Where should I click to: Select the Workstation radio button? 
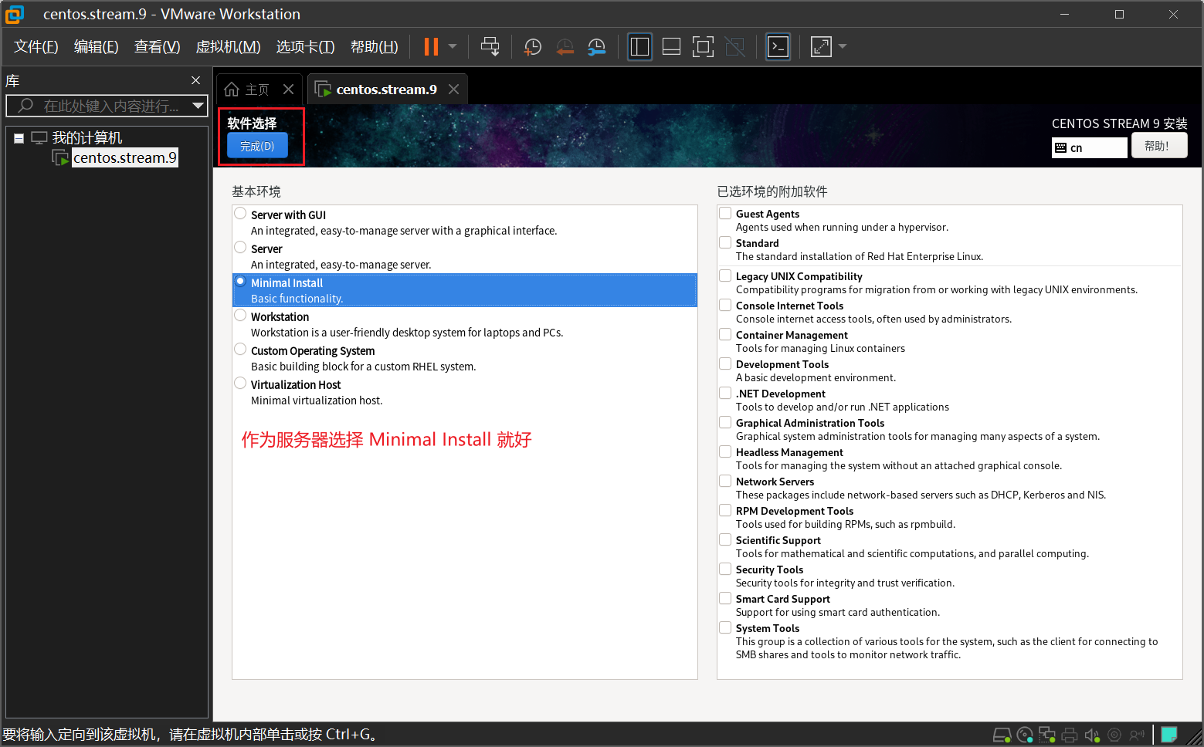[x=241, y=316]
